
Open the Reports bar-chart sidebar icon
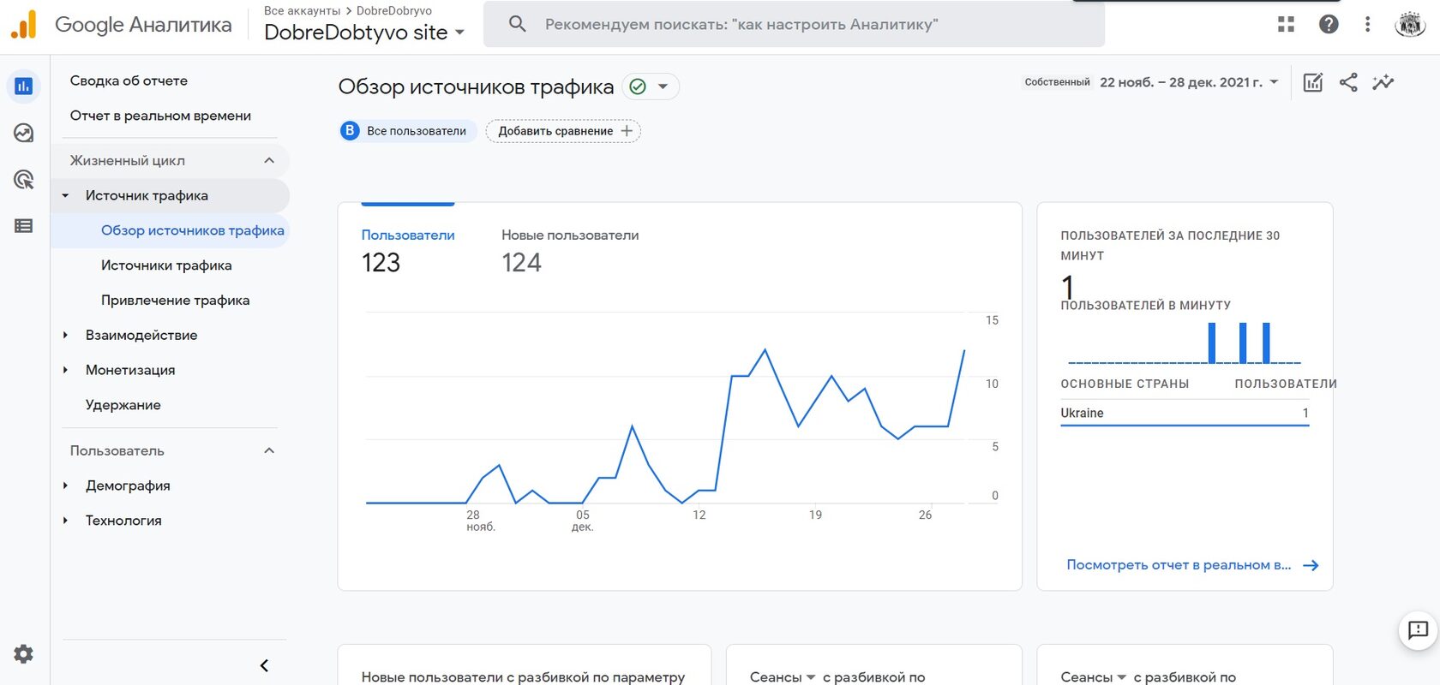pos(24,86)
